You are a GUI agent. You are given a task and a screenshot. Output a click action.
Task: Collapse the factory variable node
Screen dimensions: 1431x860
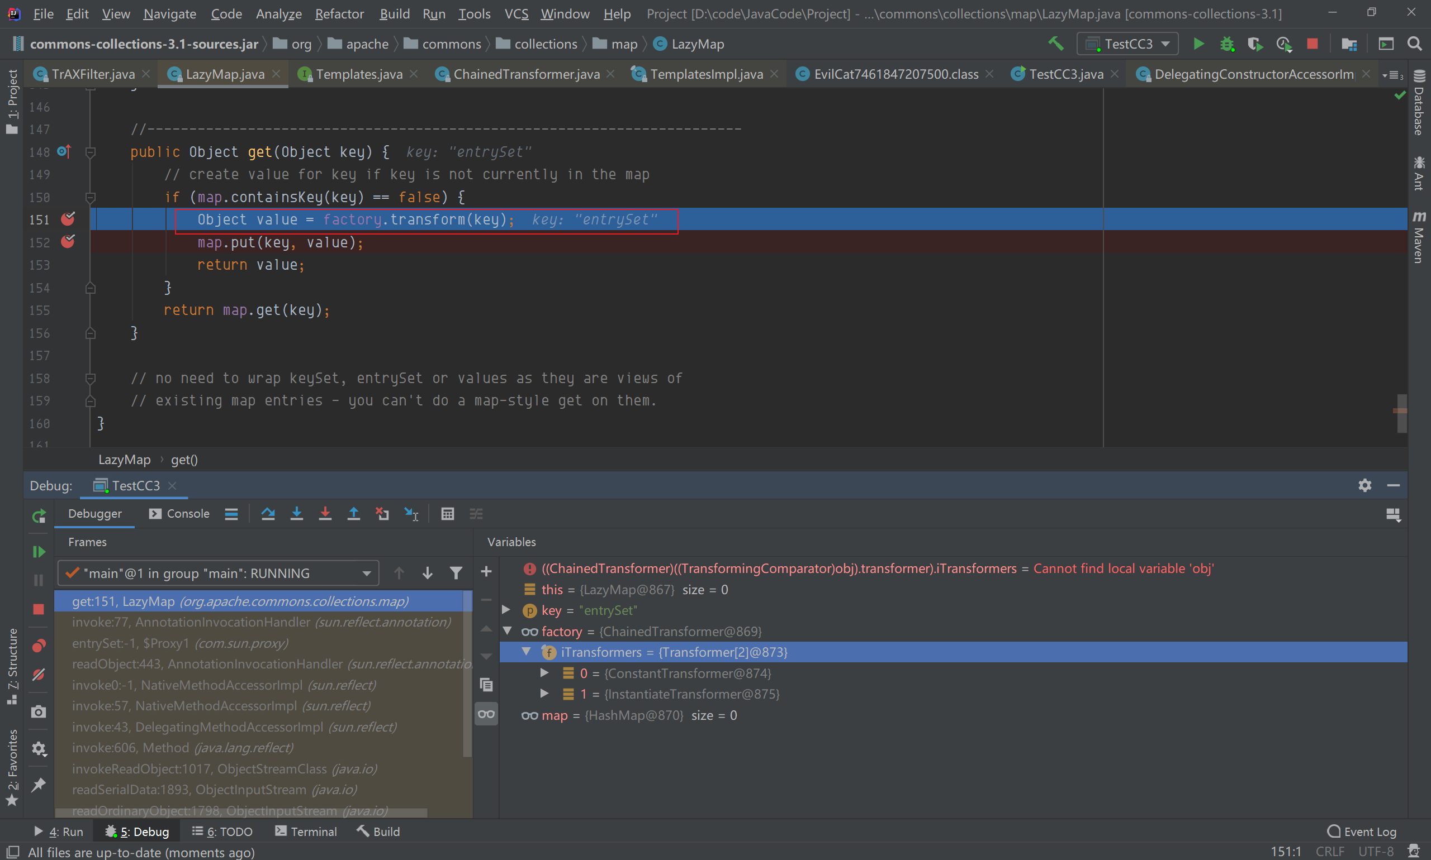[x=508, y=631]
